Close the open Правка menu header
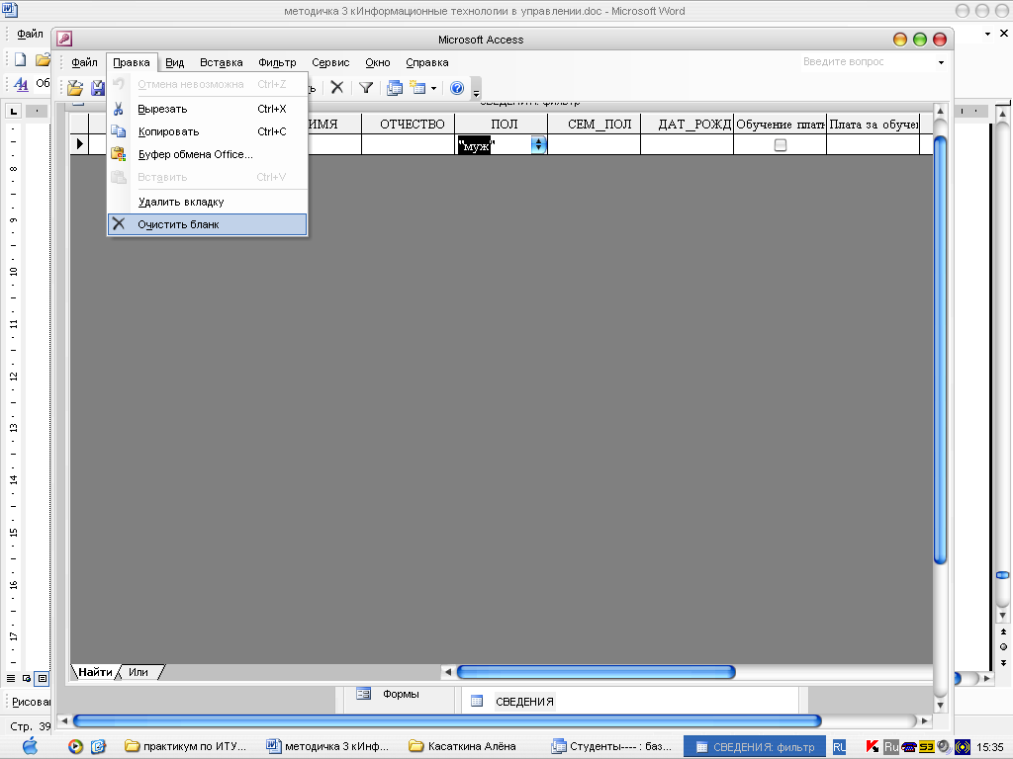The width and height of the screenshot is (1013, 759). 132,62
